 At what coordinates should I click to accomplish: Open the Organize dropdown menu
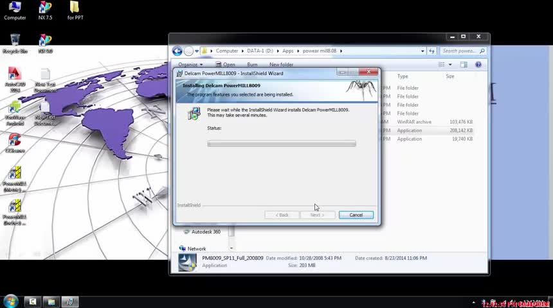point(190,64)
